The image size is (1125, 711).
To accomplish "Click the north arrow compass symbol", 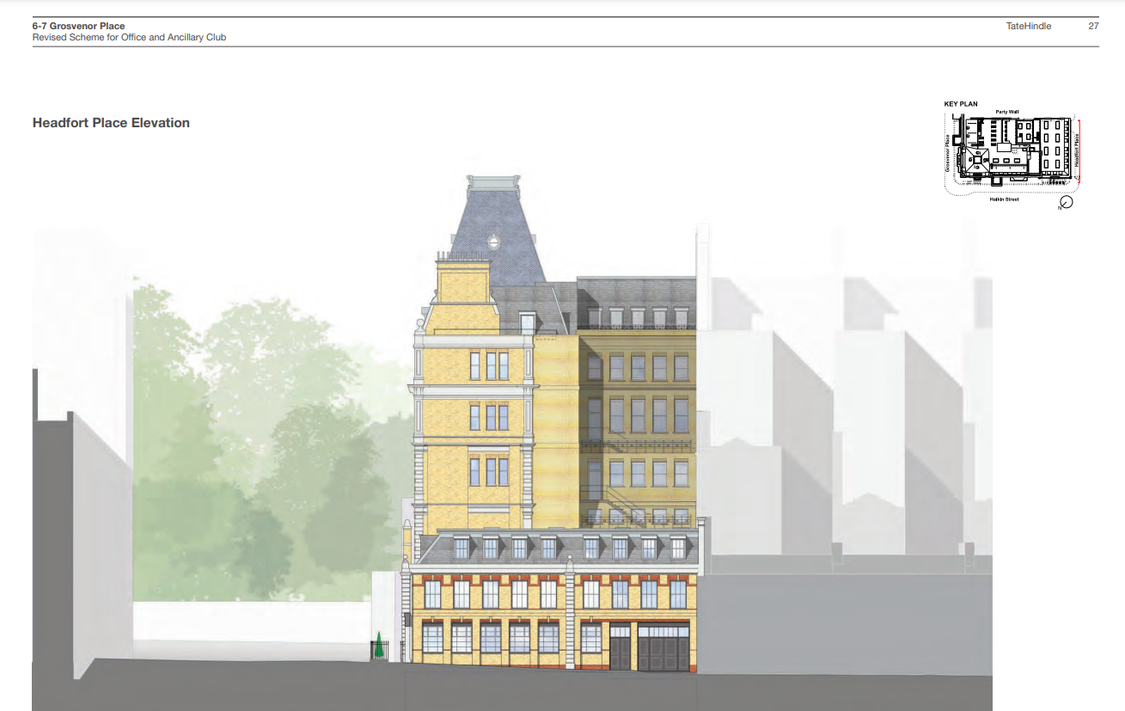I will tap(1066, 204).
